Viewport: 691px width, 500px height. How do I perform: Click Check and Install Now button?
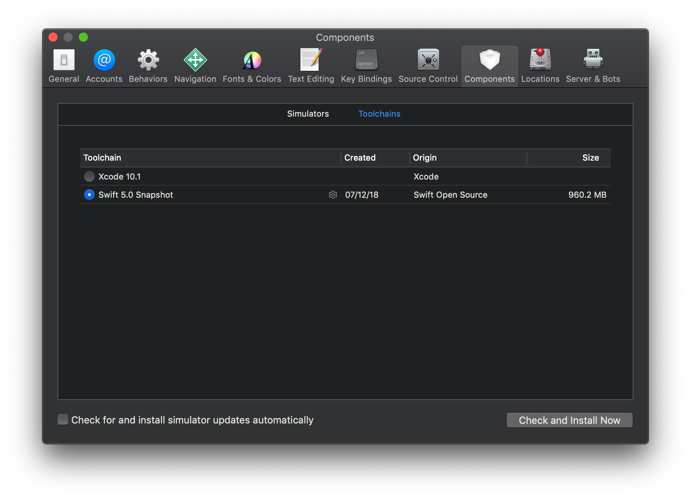(569, 420)
